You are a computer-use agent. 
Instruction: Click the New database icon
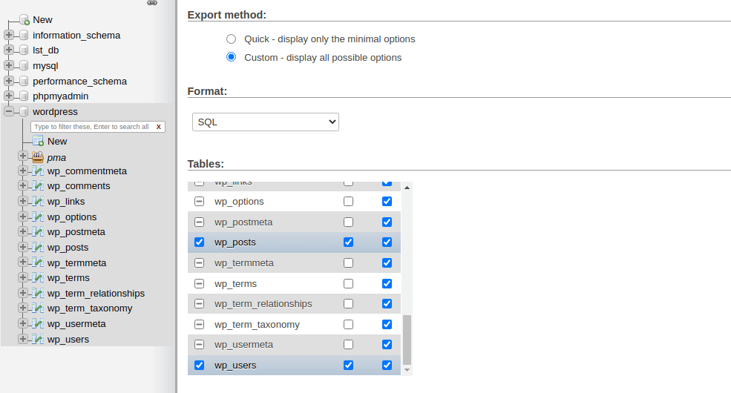point(24,19)
